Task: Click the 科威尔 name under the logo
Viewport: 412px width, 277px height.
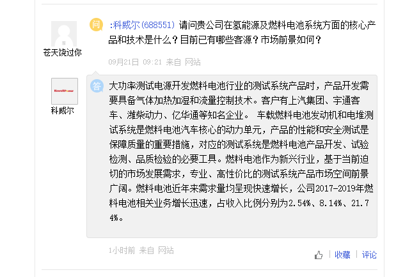Action: (x=62, y=110)
